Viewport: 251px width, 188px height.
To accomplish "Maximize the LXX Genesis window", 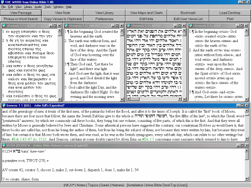I will [x=55, y=25].
